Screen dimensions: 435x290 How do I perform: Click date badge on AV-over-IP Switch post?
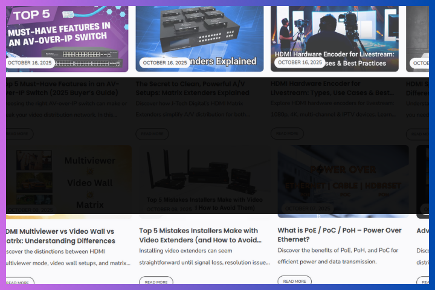click(30, 63)
